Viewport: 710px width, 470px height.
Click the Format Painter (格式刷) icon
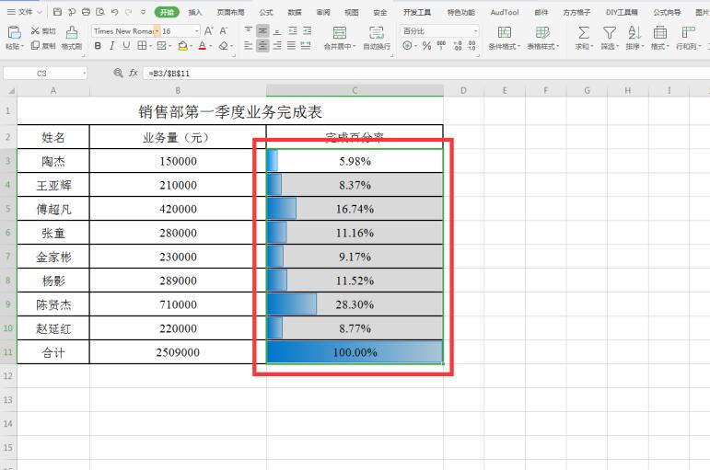pos(72,37)
